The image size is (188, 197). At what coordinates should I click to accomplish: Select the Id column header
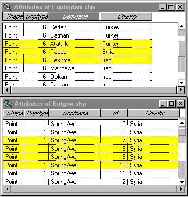(114, 113)
